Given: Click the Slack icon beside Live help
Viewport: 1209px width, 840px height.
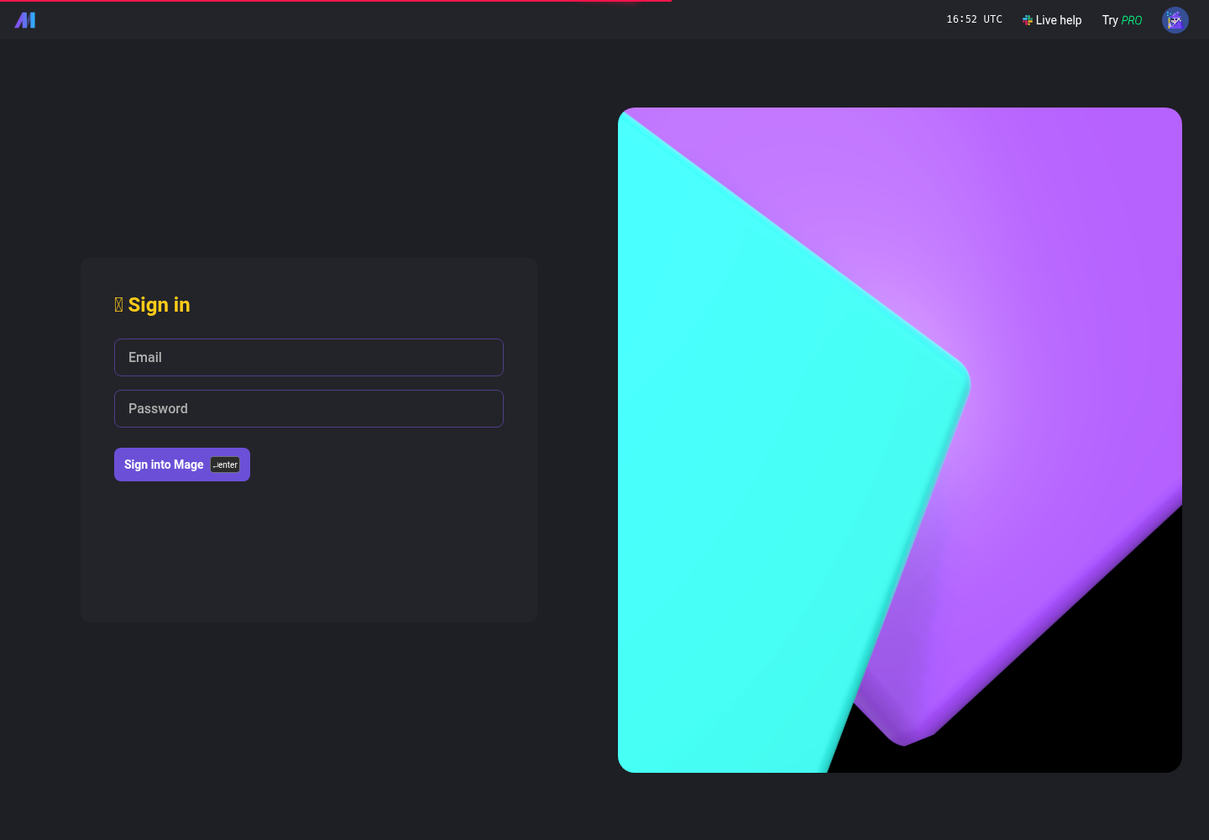Looking at the screenshot, I should pyautogui.click(x=1027, y=20).
